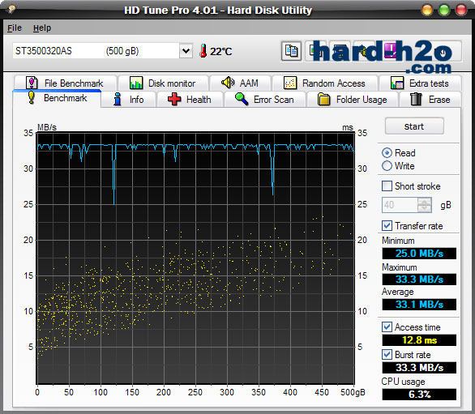Click the Maximum value field
475x414 pixels.
tap(419, 280)
